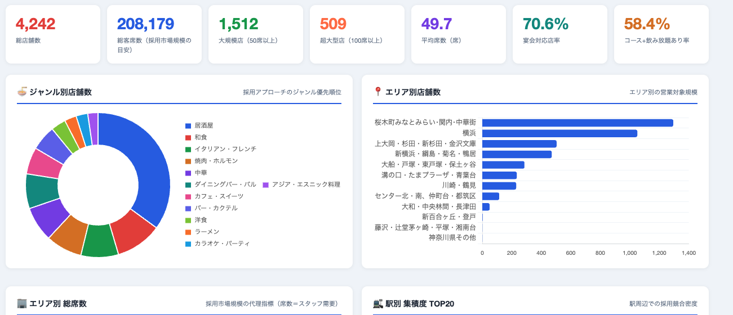Click the エリア別の営業対象規模 subtitle
The height and width of the screenshot is (315, 733).
[664, 92]
